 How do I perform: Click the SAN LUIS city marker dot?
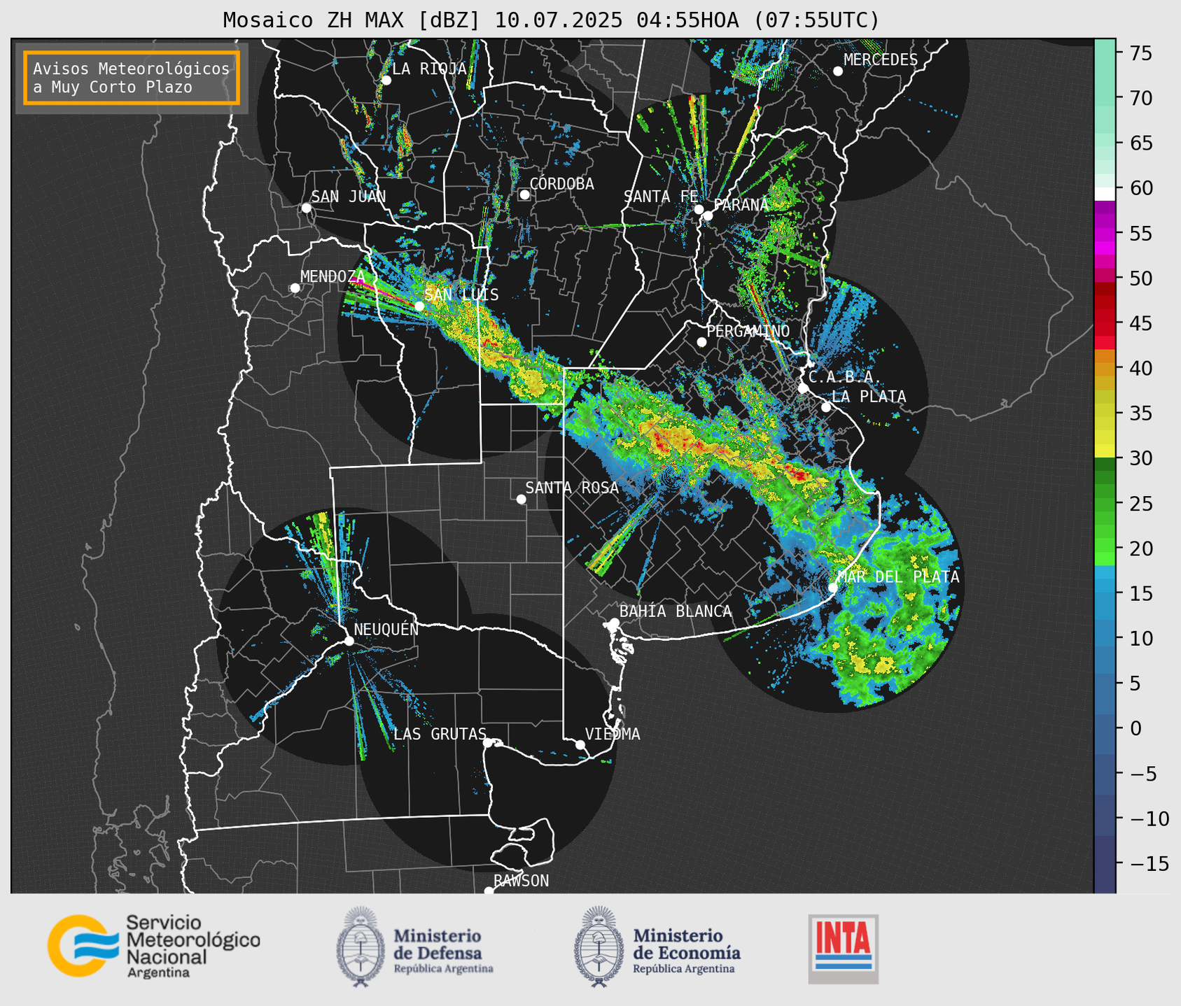coord(419,306)
